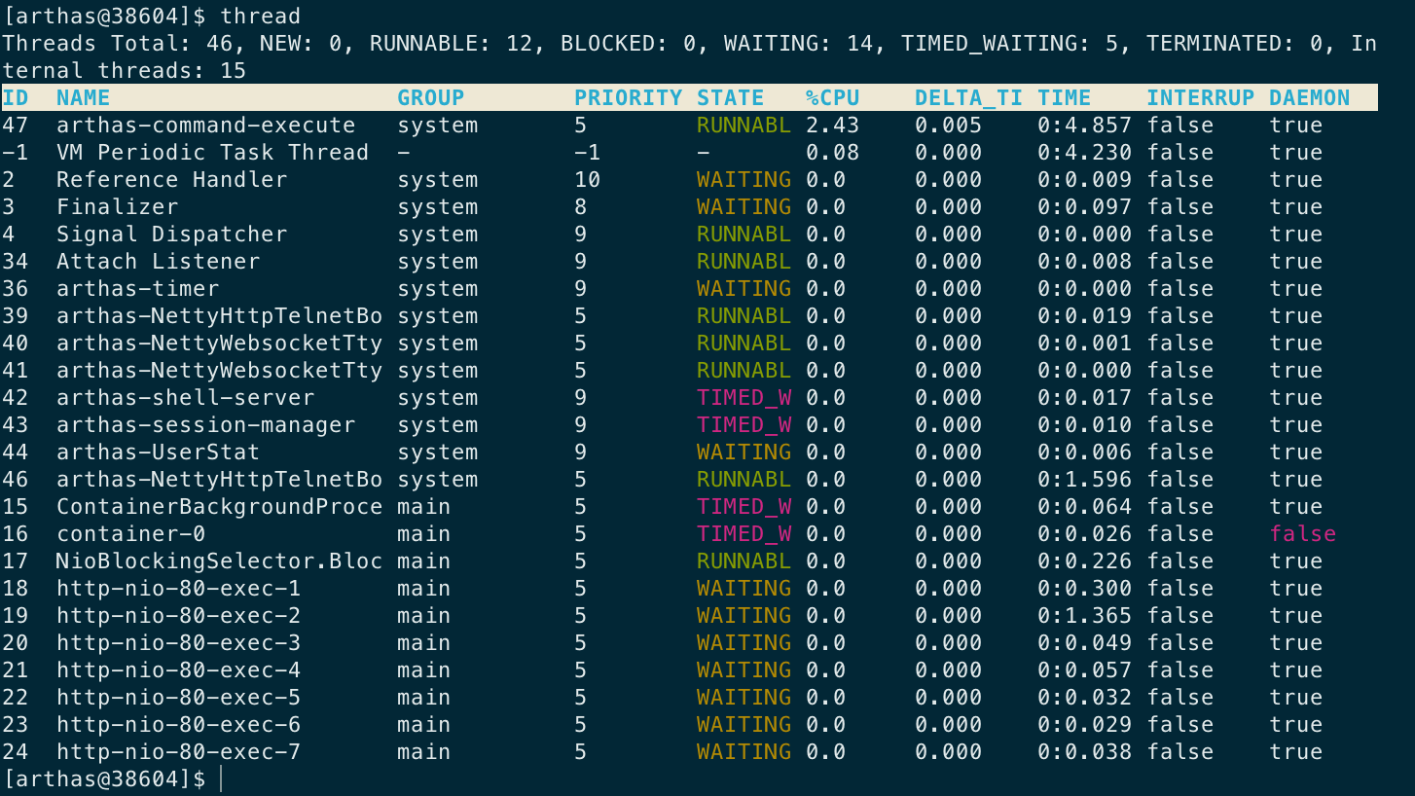The image size is (1415, 796).
Task: Click the 0:1.596 time value
Action: 1085,480
